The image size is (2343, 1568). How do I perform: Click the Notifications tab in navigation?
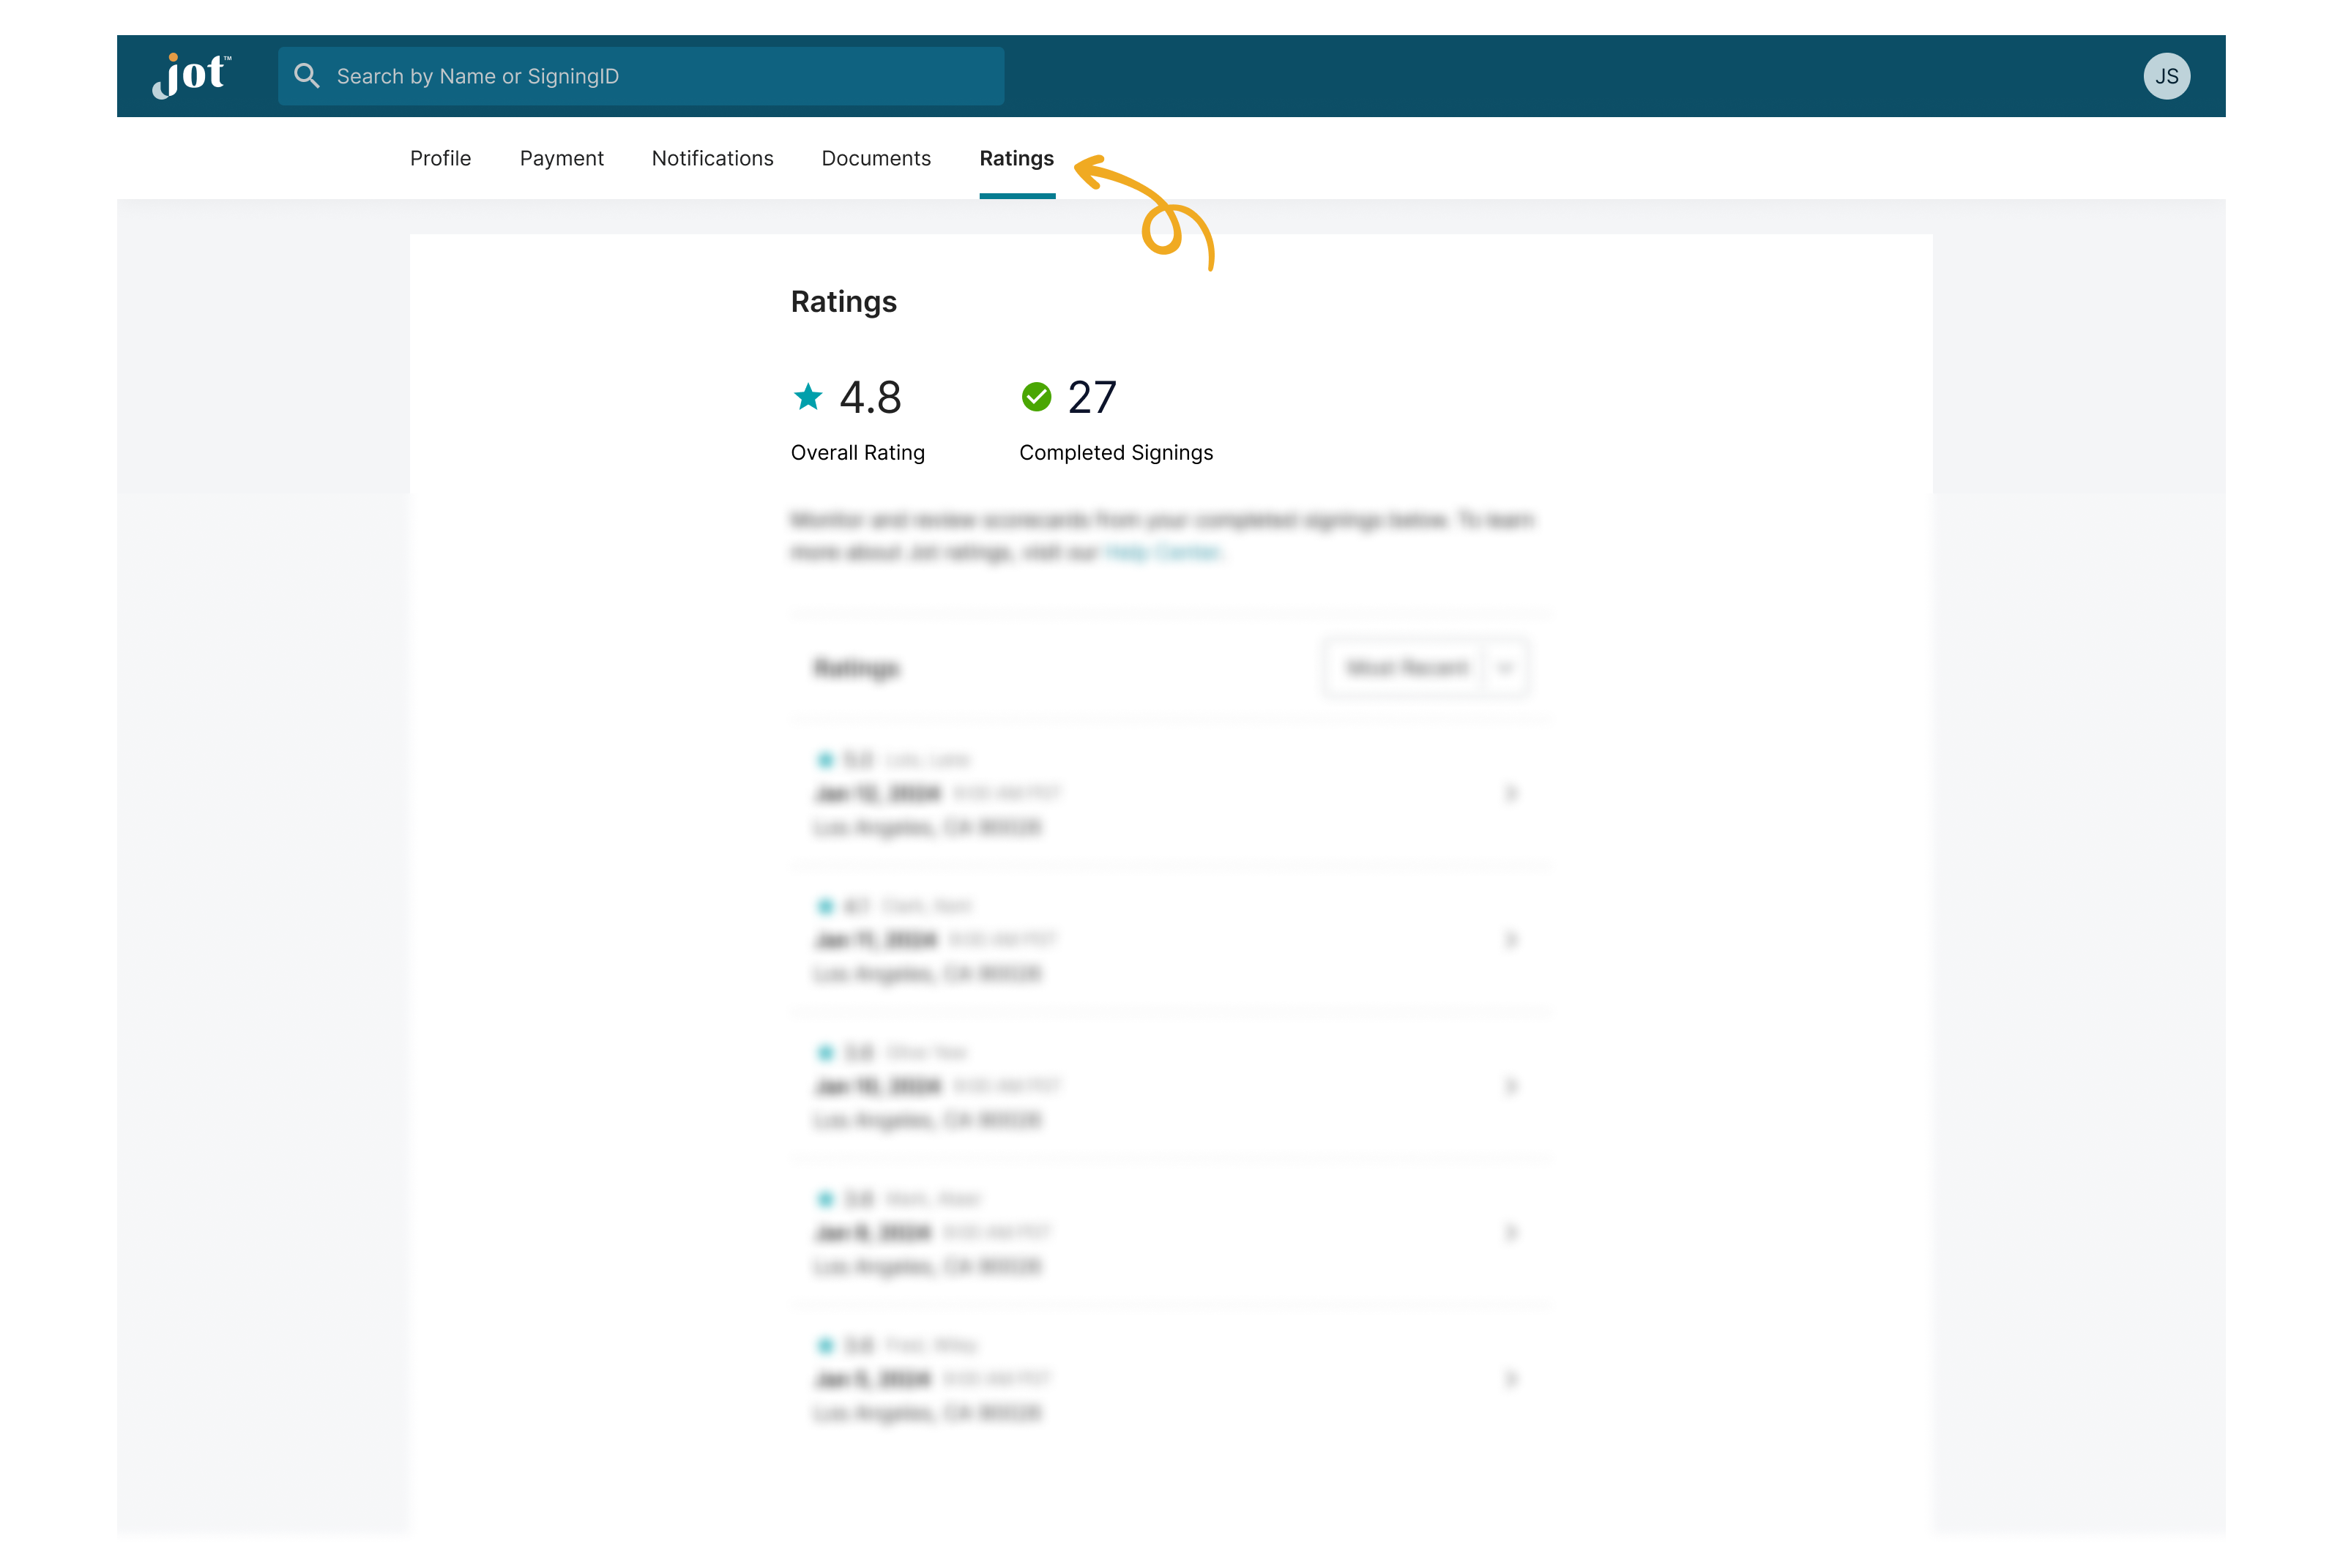click(712, 157)
